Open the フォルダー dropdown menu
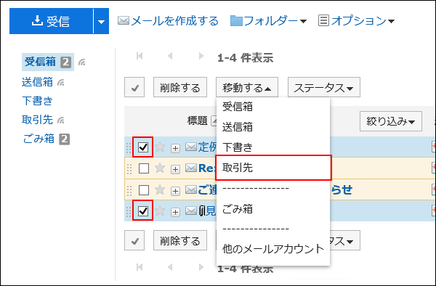Viewport: 436px width, 286px height. pos(268,21)
